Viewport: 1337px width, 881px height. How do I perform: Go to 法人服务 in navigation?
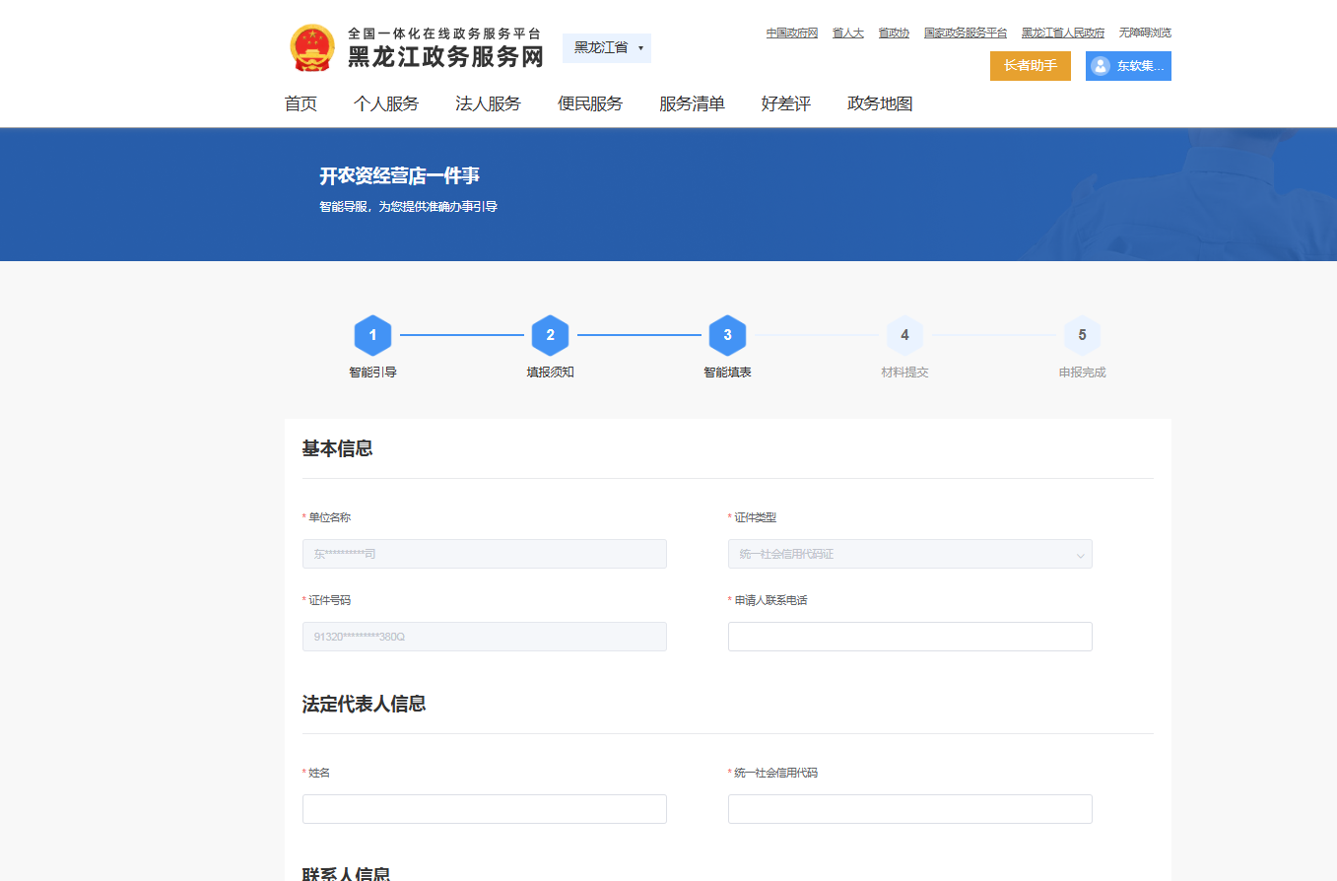tap(488, 103)
